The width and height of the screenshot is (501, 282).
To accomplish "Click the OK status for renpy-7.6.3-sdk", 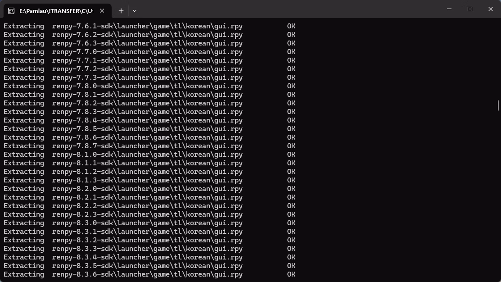I will 291,43.
